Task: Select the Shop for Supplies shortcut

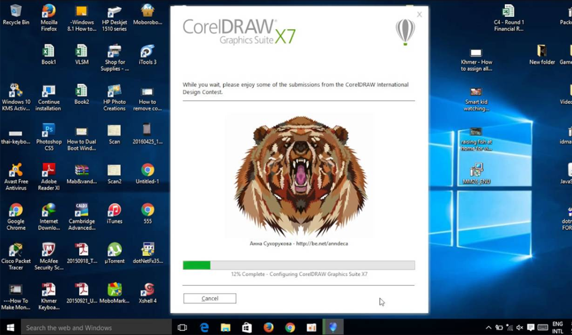Action: [x=115, y=58]
